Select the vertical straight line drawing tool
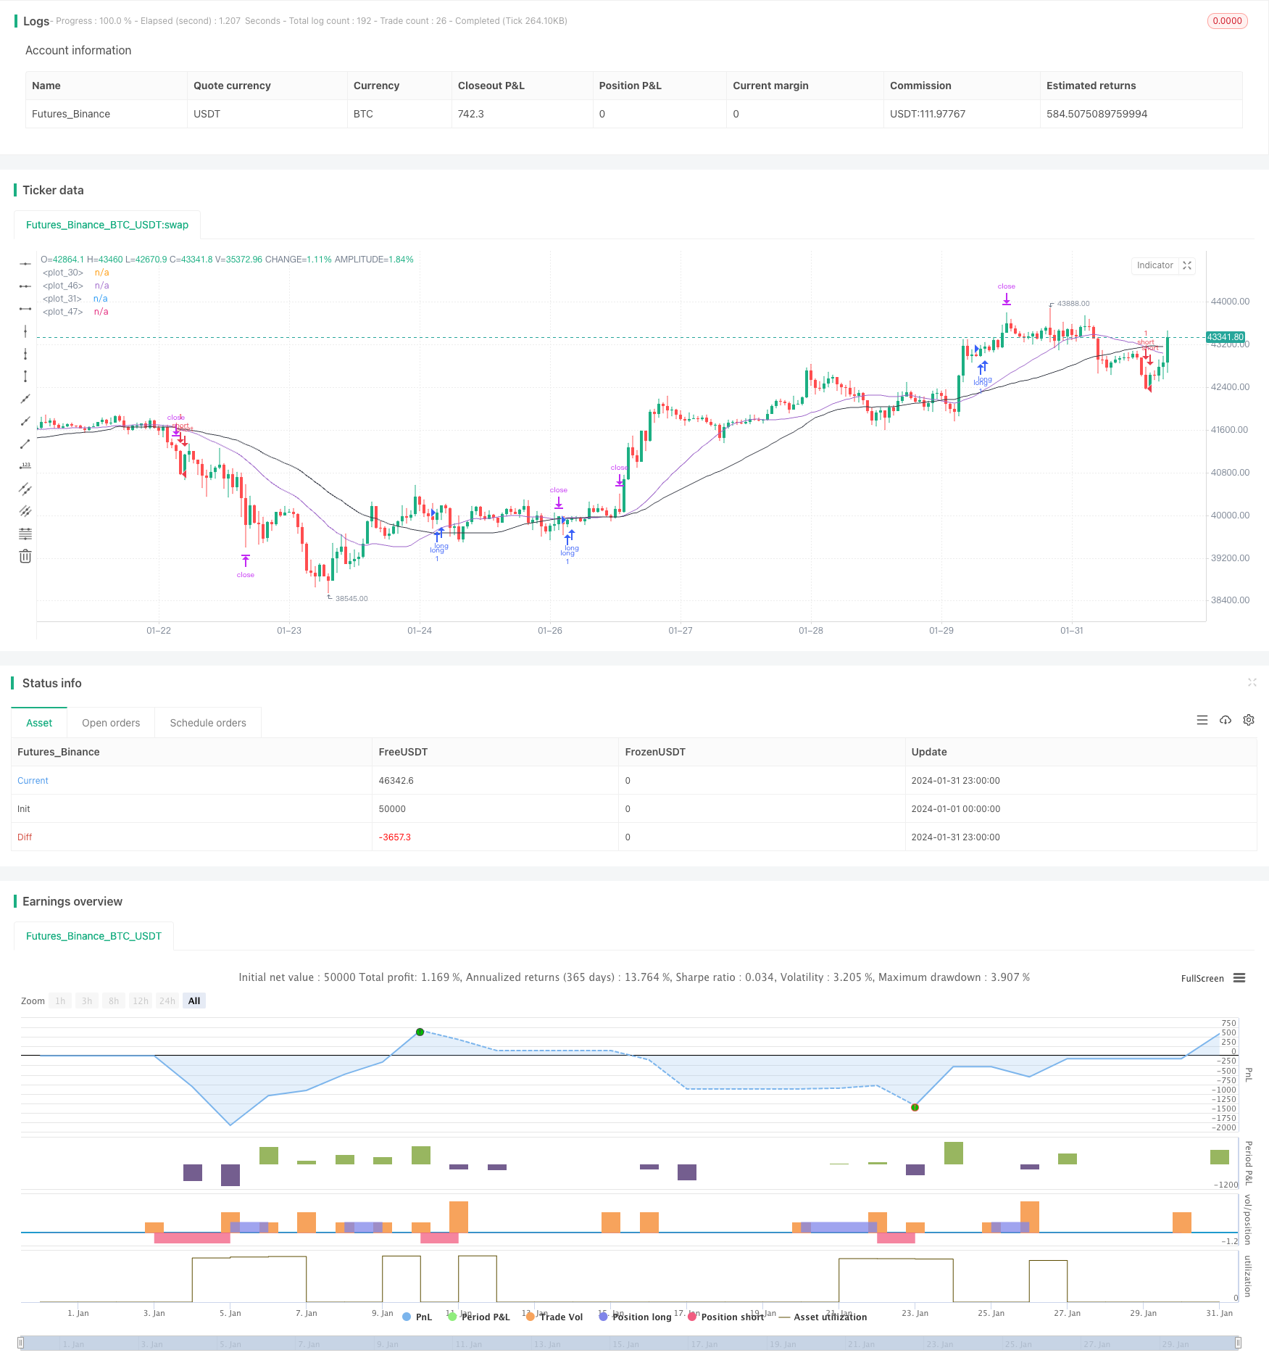The width and height of the screenshot is (1269, 1371). (25, 331)
